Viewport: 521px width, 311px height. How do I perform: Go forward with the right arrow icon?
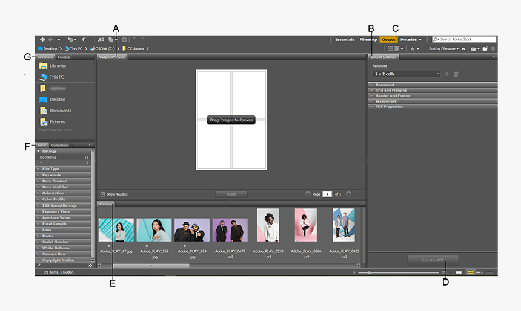pyautogui.click(x=50, y=39)
